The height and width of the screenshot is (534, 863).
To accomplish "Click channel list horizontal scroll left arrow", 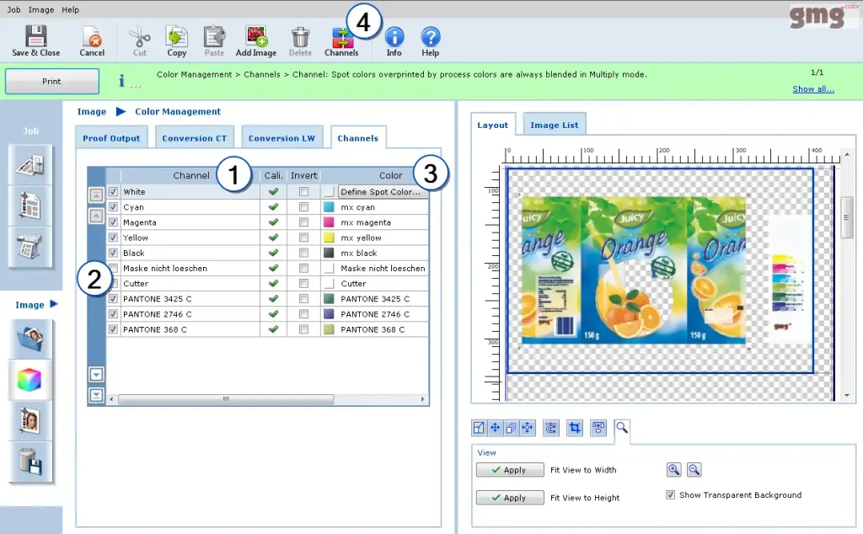I will 112,399.
